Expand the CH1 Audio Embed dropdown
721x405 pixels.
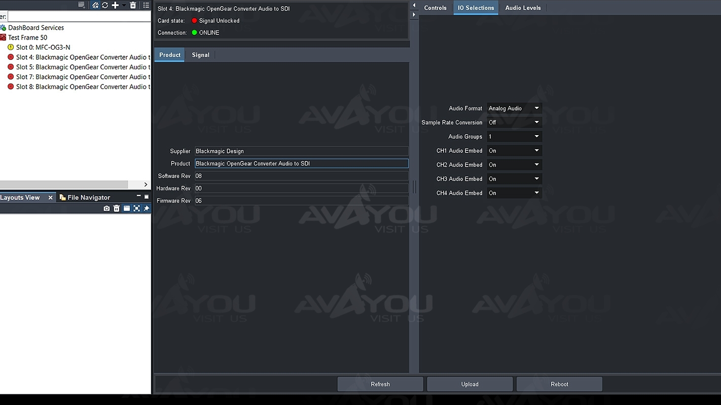click(514, 151)
